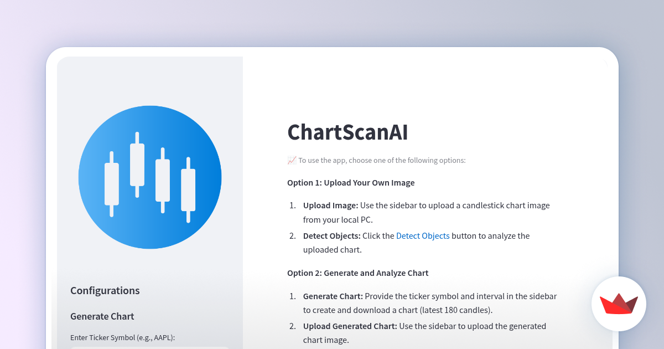Select the Configurations sidebar heading
Image resolution: width=664 pixels, height=349 pixels.
105,290
